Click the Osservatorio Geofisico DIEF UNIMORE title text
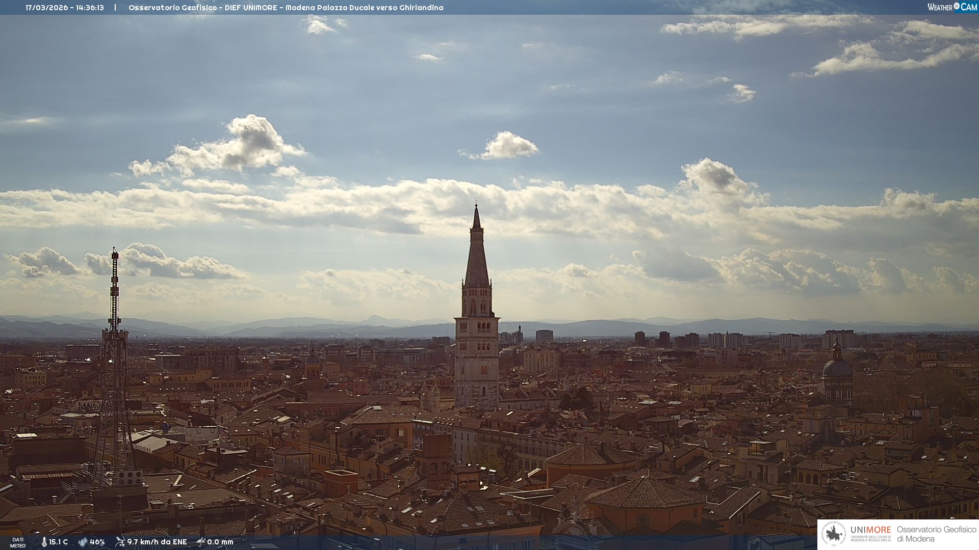Screen dimensions: 979x550 pyautogui.click(x=286, y=8)
